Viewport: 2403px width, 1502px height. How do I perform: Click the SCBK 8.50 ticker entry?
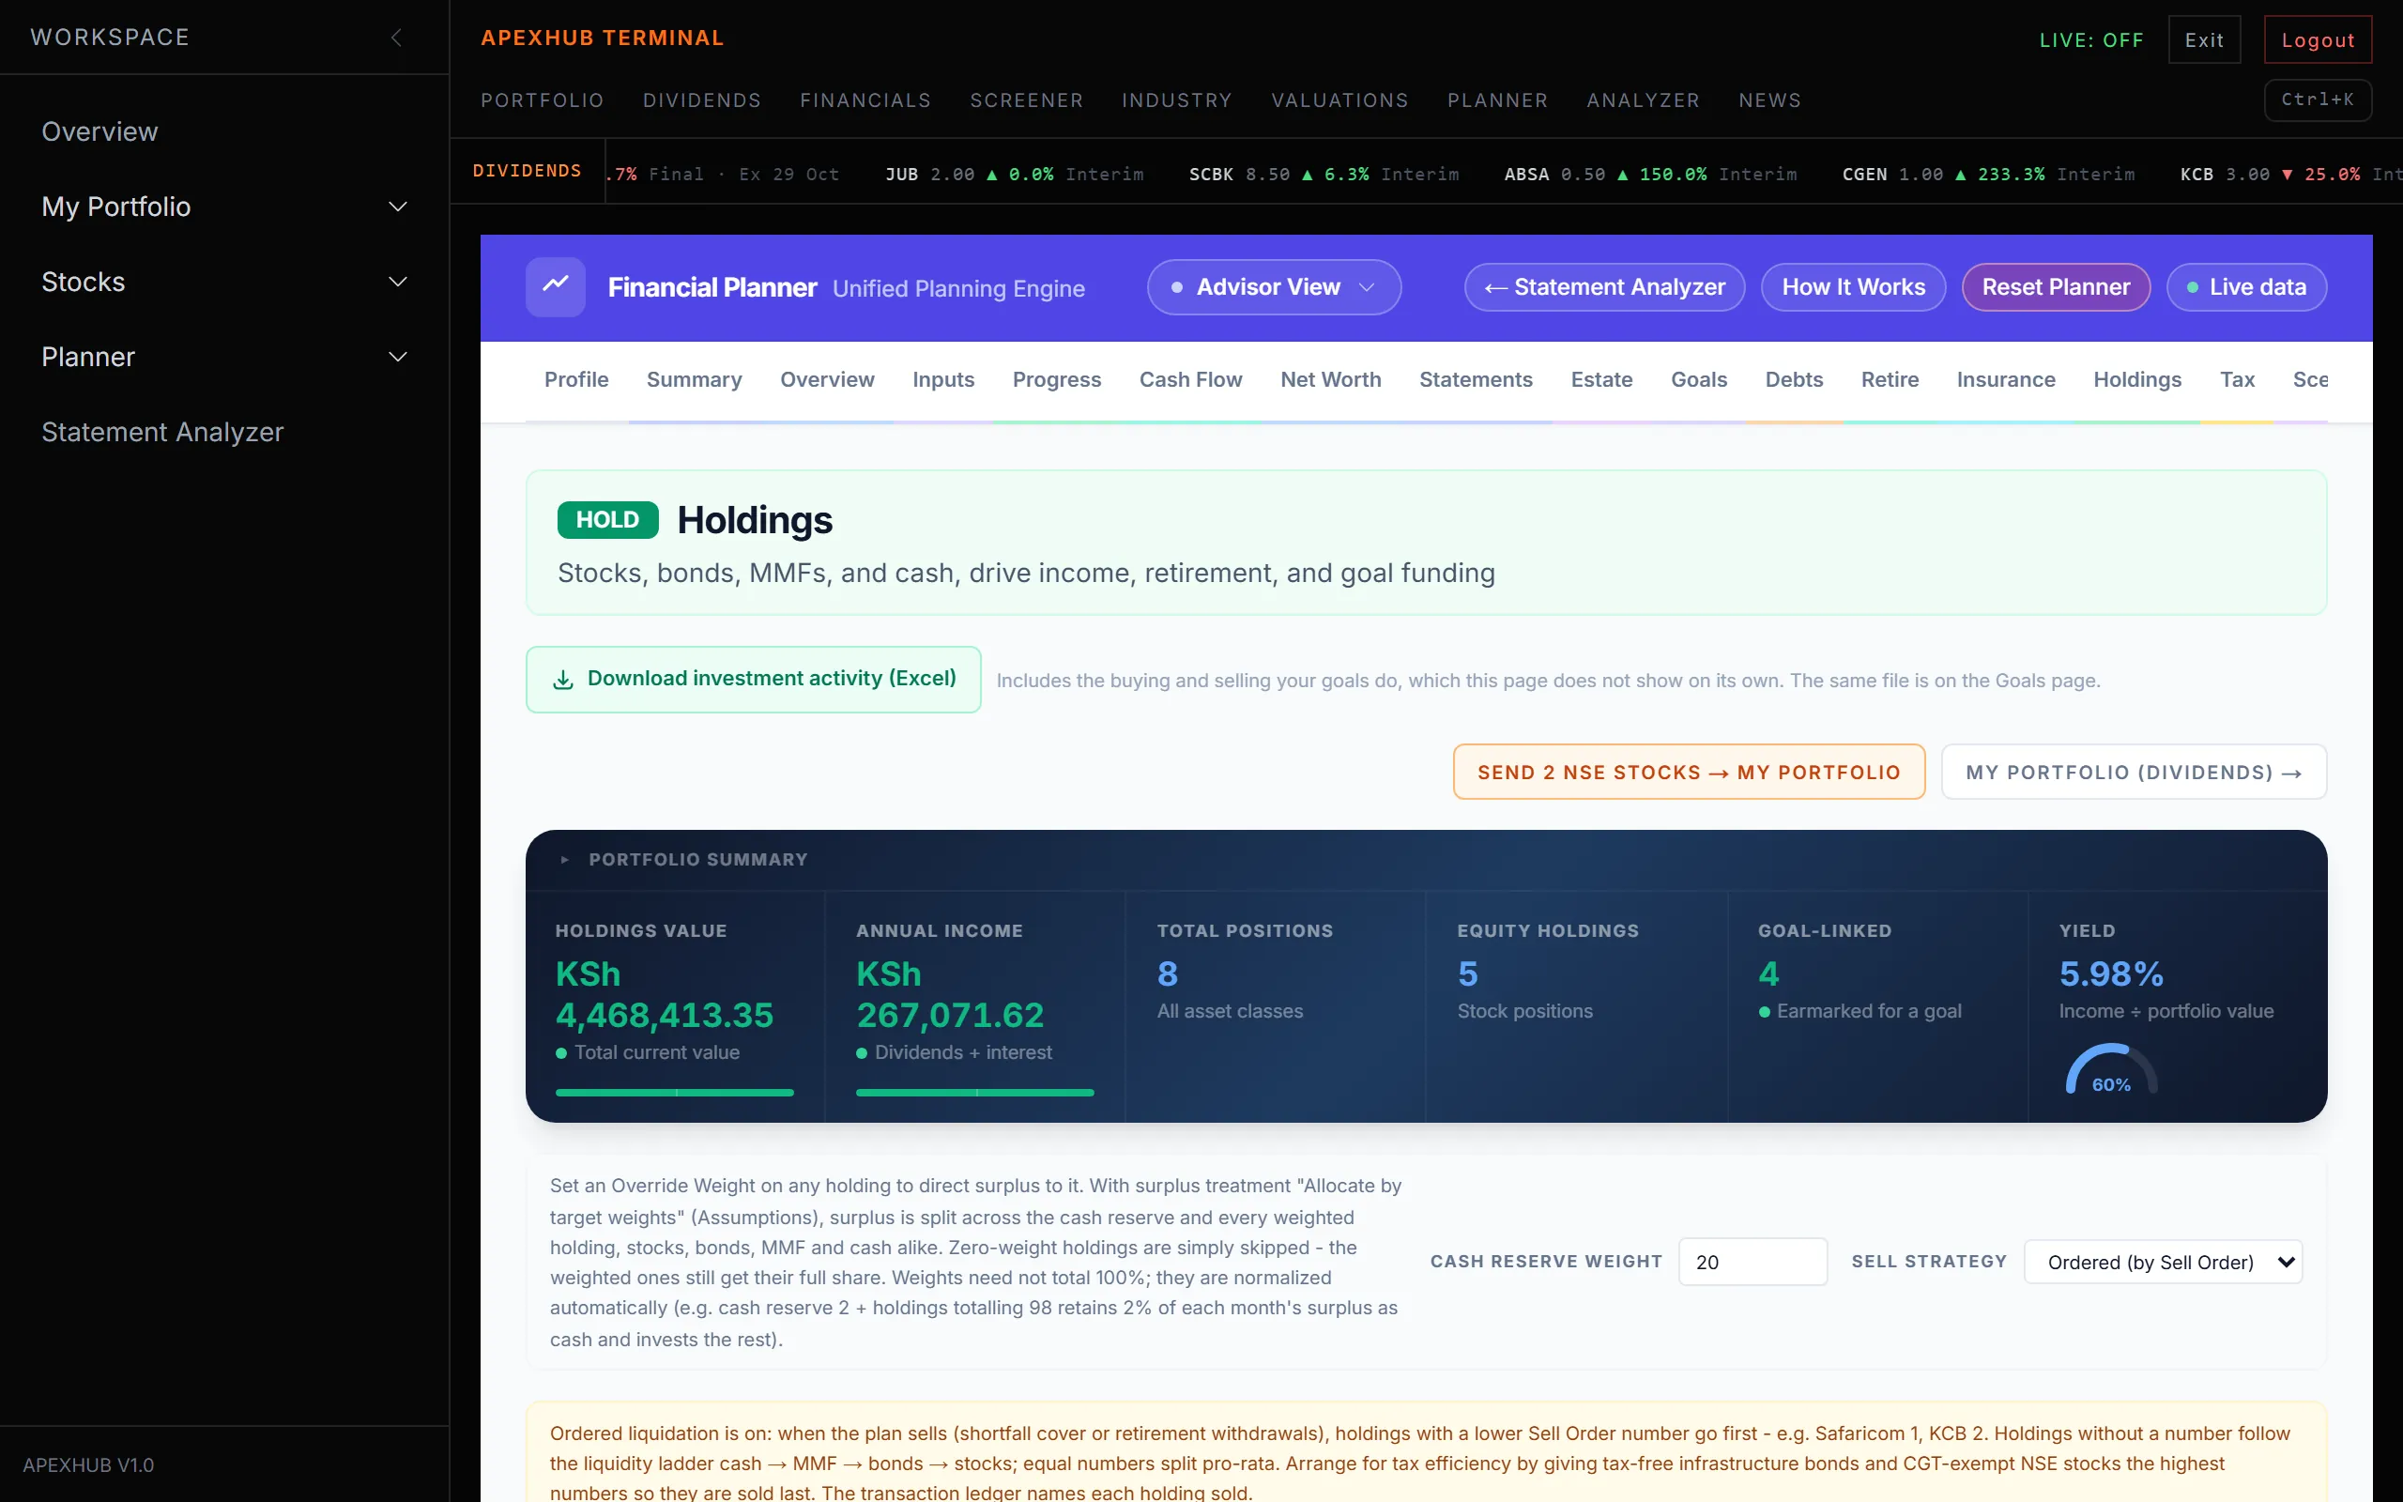(1324, 174)
